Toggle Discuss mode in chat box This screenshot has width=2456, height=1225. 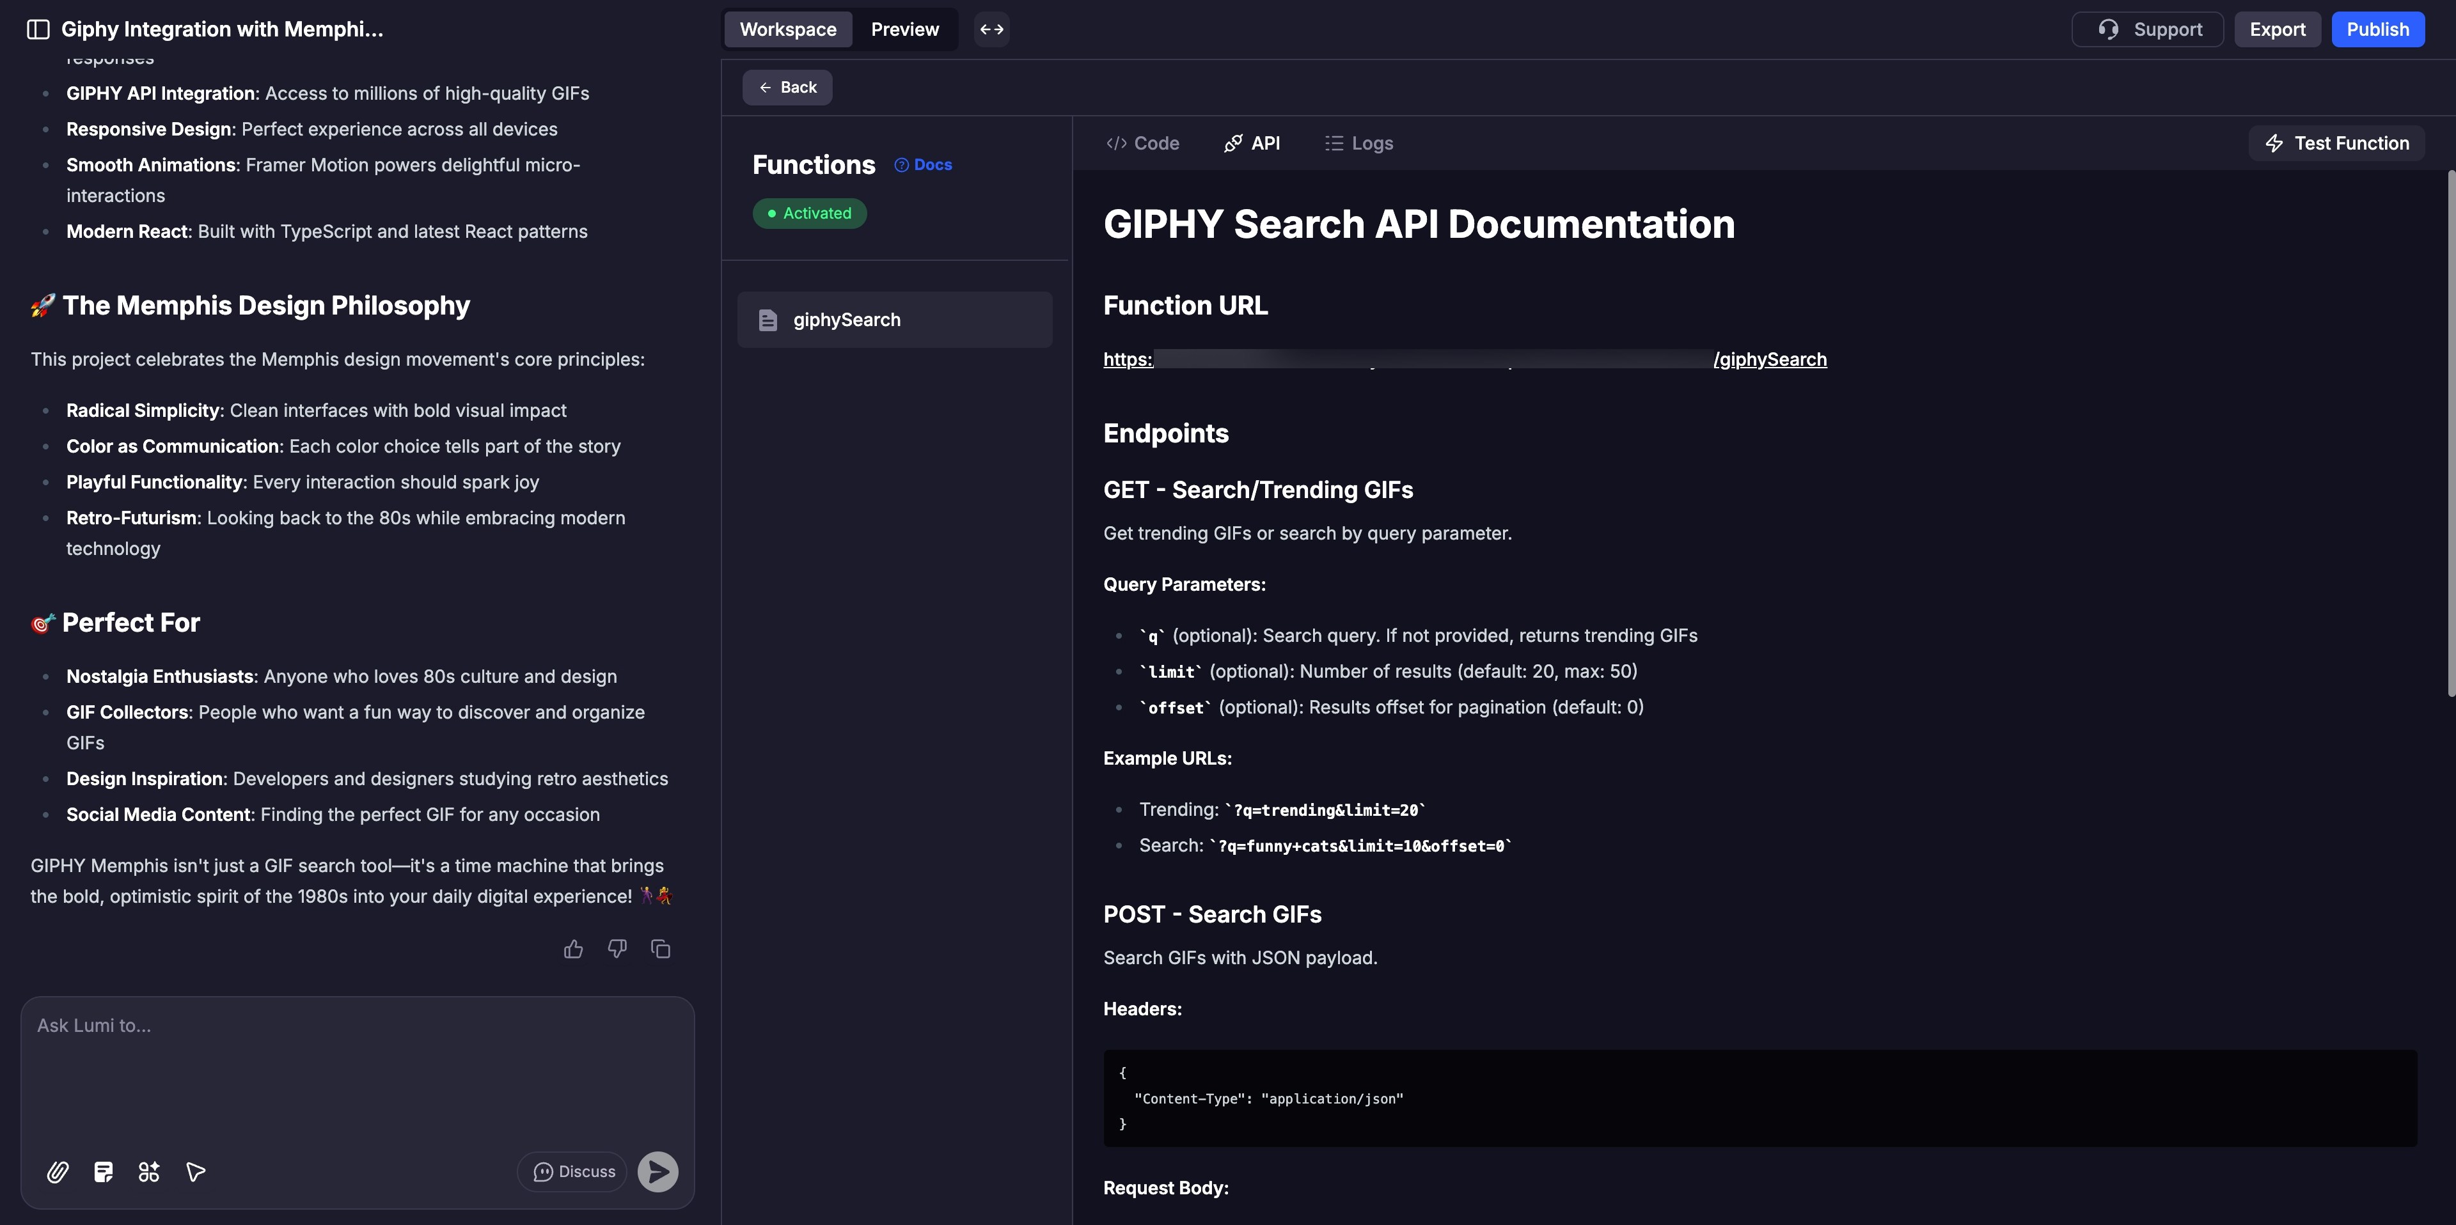tap(573, 1172)
